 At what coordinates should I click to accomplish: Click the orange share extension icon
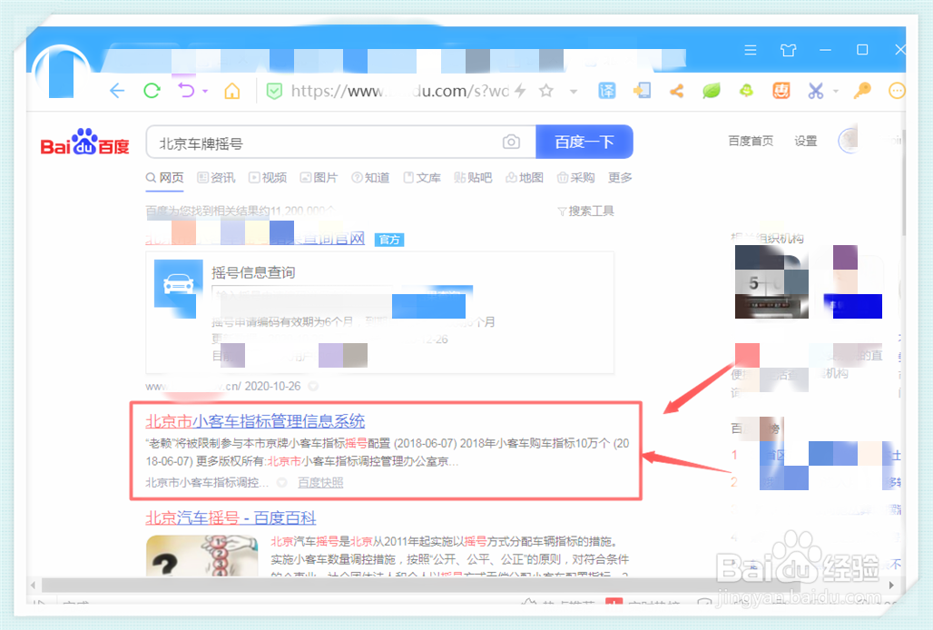pyautogui.click(x=676, y=91)
